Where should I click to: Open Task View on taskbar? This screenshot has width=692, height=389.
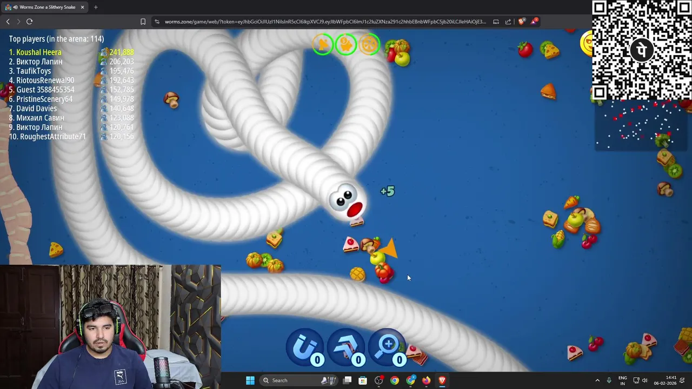348,380
